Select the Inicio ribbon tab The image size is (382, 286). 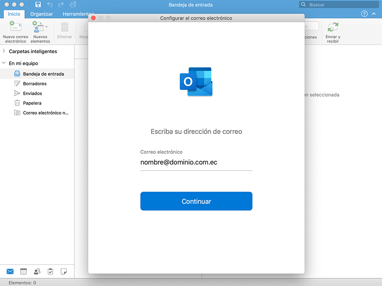pyautogui.click(x=14, y=14)
